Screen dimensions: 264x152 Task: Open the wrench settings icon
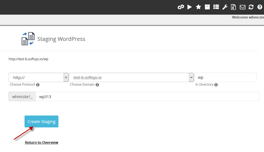[225, 7]
